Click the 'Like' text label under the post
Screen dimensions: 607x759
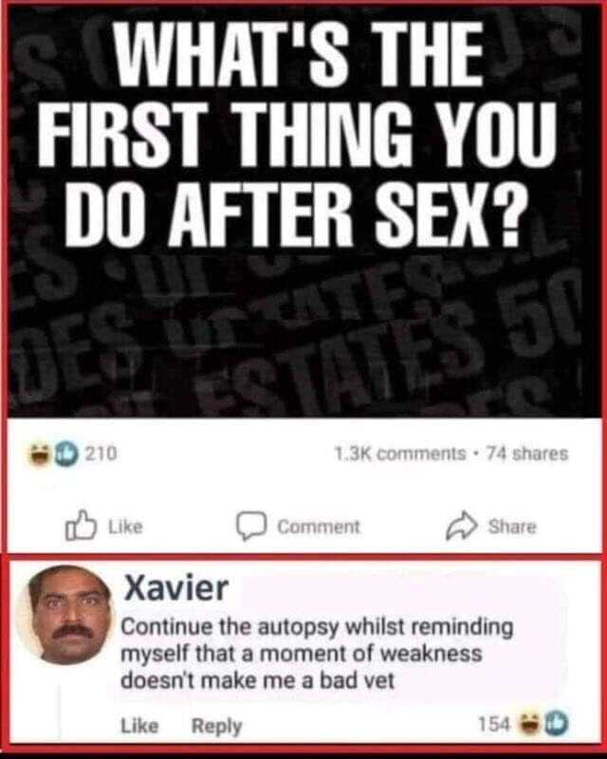pyautogui.click(x=125, y=527)
